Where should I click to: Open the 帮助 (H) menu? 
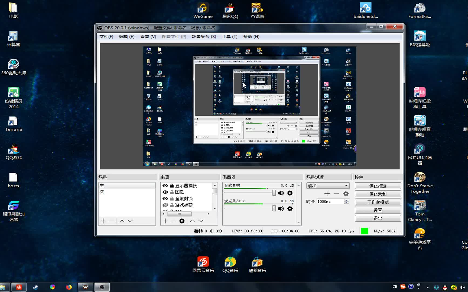tap(251, 36)
